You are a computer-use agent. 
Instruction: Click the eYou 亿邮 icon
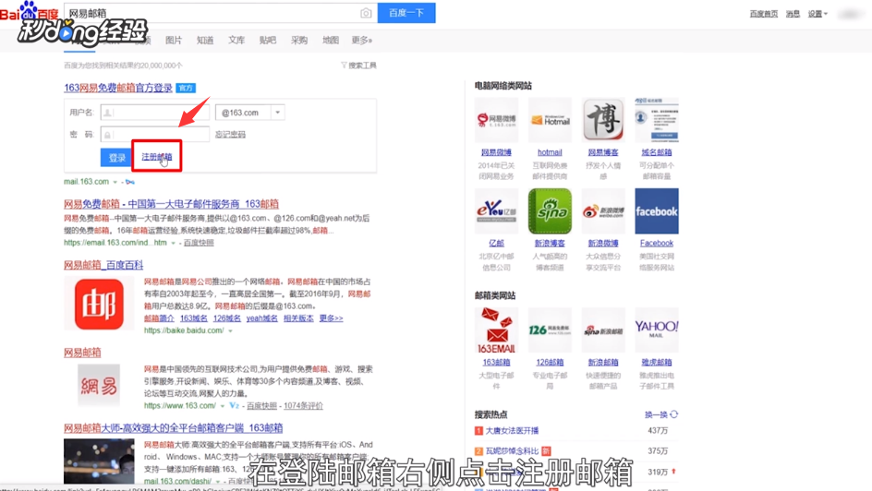(x=496, y=211)
